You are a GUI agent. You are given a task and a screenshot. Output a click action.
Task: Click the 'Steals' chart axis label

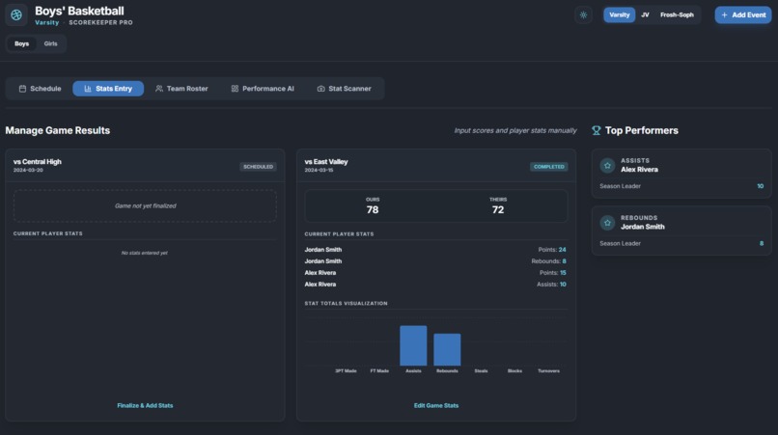click(x=481, y=371)
